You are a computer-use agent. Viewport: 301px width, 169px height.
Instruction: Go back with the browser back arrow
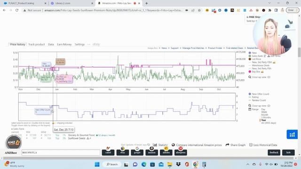[x=4, y=10]
